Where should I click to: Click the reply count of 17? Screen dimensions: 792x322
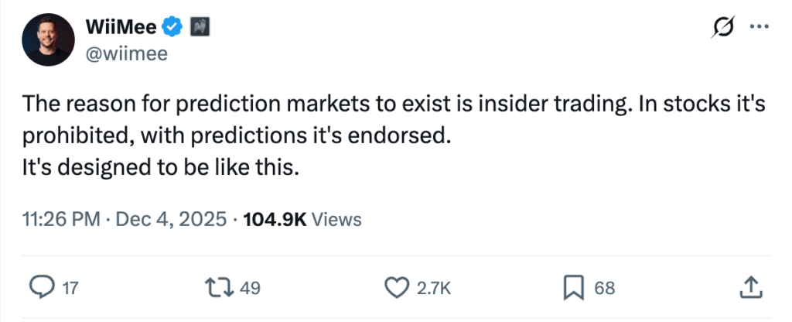point(70,289)
